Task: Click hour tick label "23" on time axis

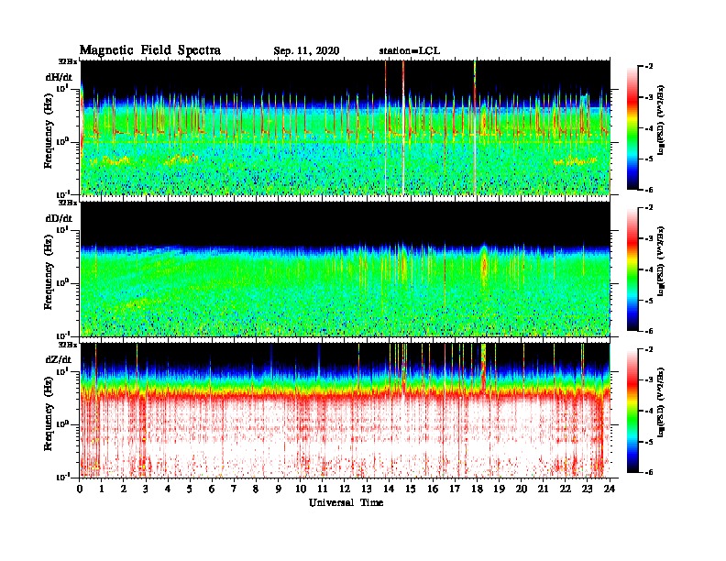Action: 587,489
